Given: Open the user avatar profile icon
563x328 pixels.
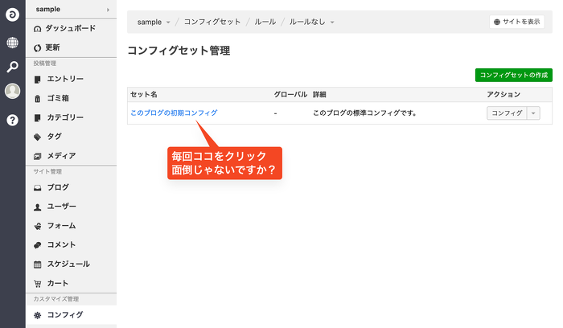Looking at the screenshot, I should pos(12,92).
